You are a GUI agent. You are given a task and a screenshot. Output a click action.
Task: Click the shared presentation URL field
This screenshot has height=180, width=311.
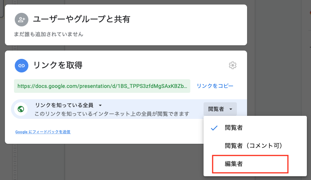point(102,86)
